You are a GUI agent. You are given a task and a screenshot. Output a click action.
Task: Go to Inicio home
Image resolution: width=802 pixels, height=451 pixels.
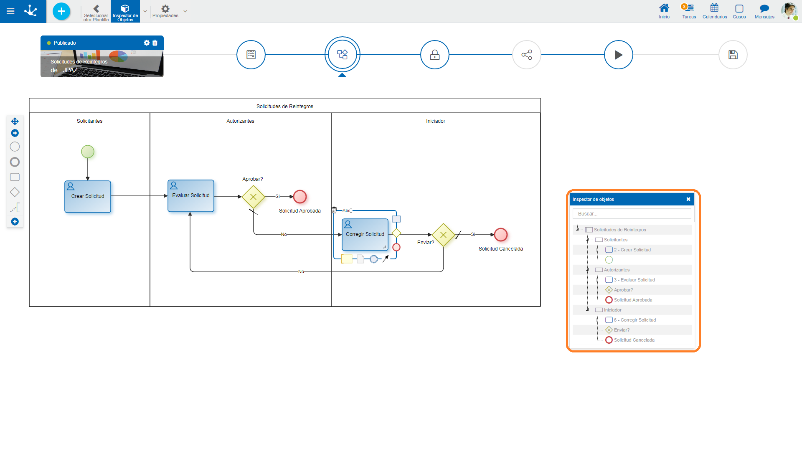pos(664,11)
